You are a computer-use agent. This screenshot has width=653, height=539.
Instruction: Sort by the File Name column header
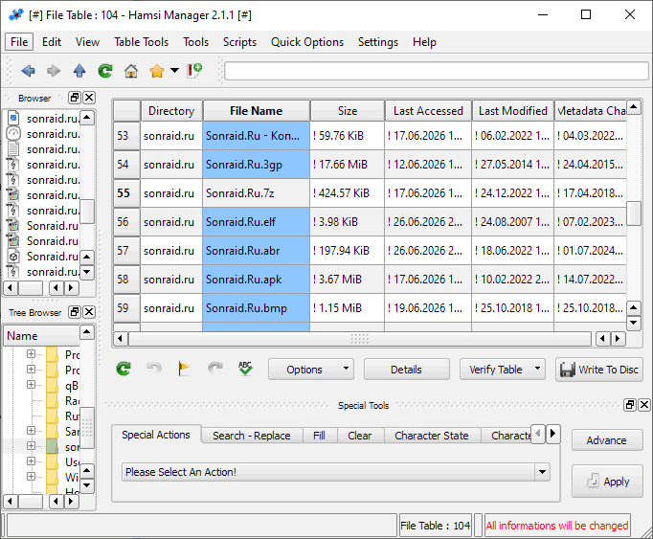click(256, 111)
